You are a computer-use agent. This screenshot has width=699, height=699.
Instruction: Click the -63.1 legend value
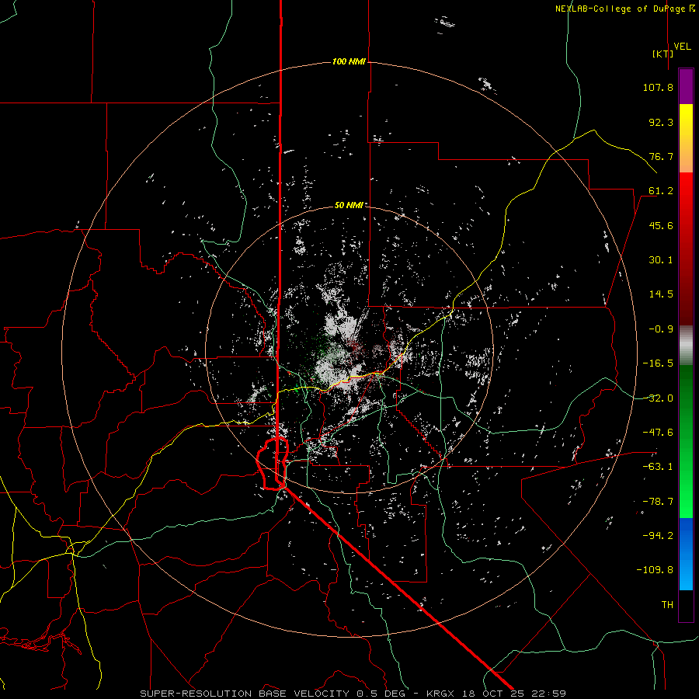pyautogui.click(x=658, y=467)
